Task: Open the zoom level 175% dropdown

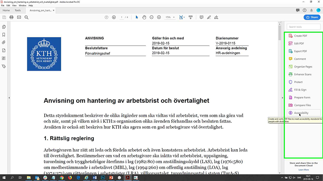Action: coord(170,17)
